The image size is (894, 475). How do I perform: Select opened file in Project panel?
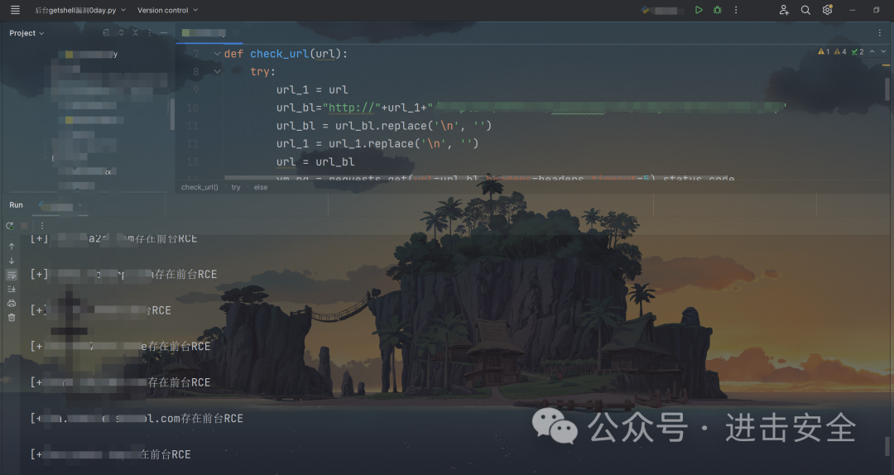tap(106, 32)
